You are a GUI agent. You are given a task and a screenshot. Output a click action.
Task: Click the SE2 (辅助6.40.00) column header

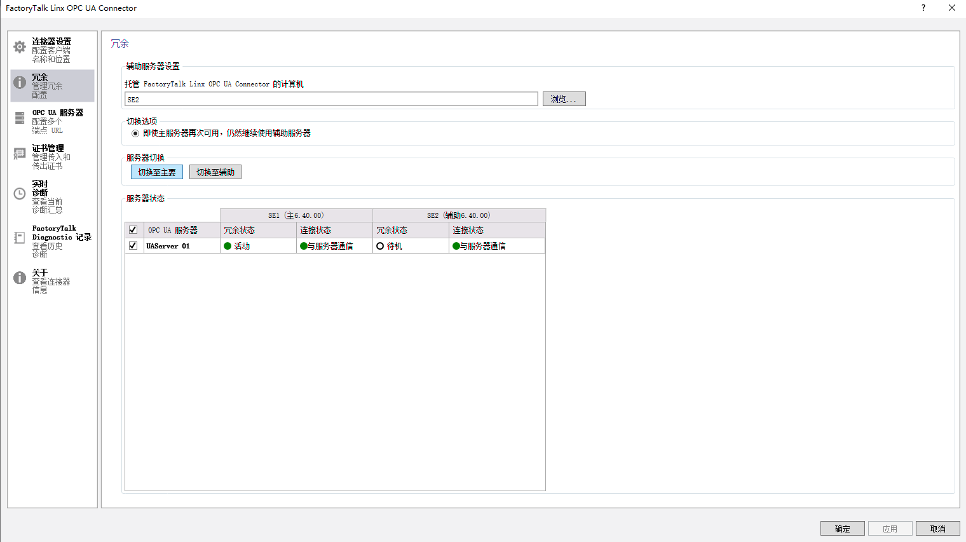(x=459, y=215)
